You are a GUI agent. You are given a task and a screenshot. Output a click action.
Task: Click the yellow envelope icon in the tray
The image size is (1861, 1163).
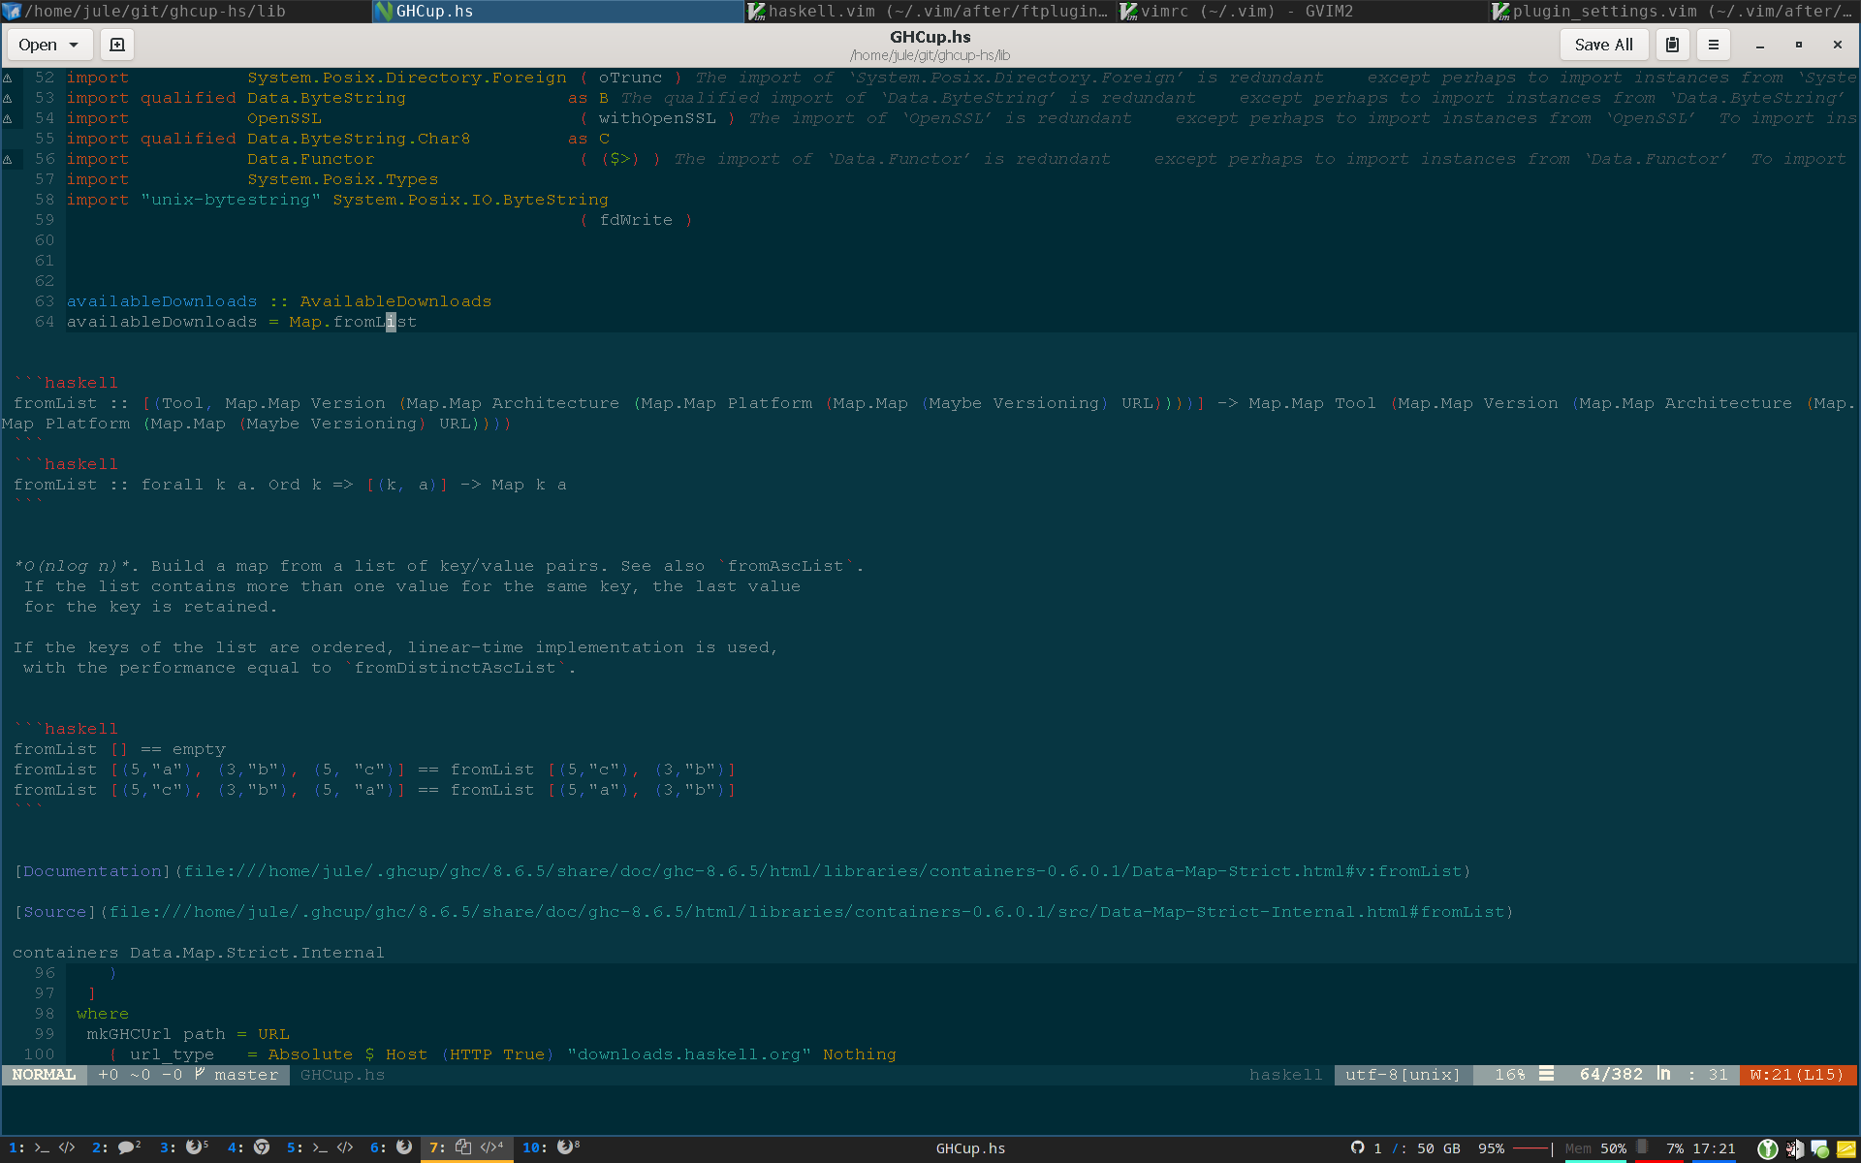[1847, 1148]
